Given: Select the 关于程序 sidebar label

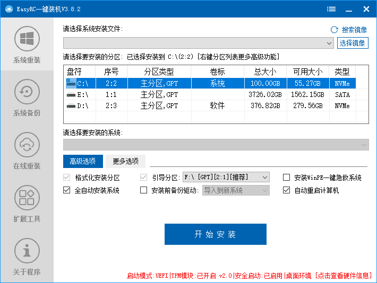Looking at the screenshot, I should tap(27, 272).
